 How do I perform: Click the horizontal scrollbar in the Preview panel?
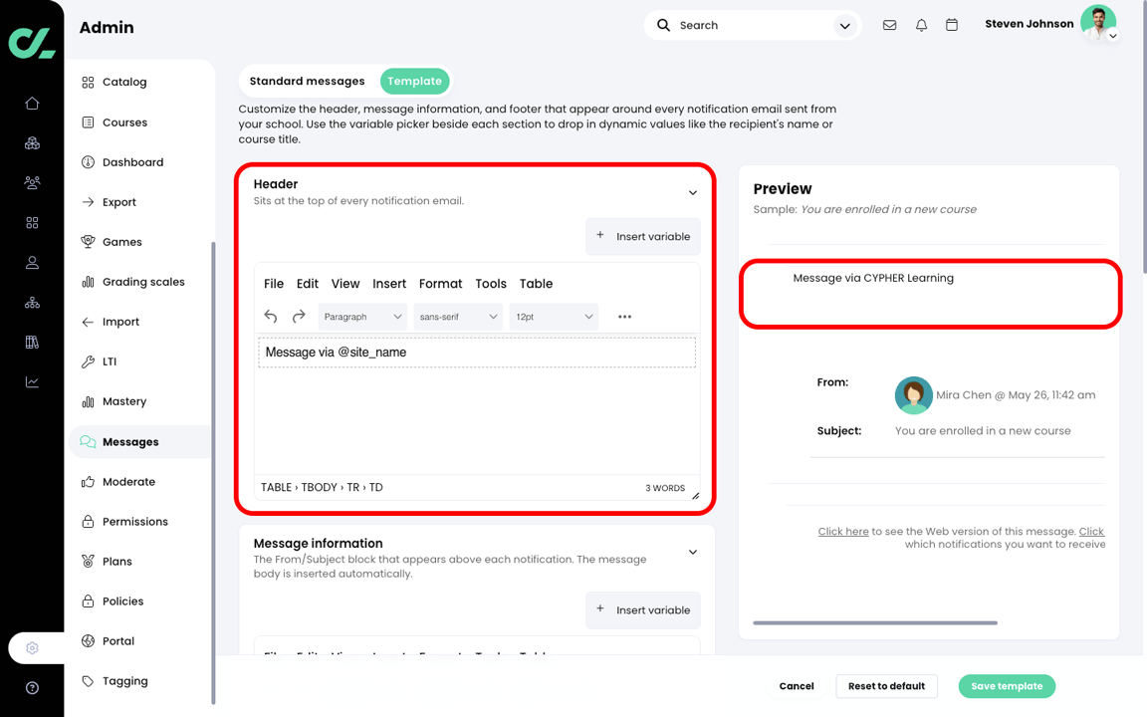875,622
